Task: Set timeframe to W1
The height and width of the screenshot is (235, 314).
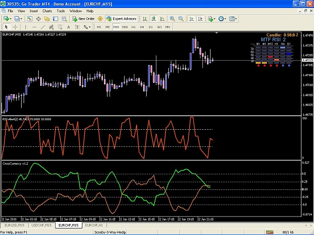Action: coord(159,27)
